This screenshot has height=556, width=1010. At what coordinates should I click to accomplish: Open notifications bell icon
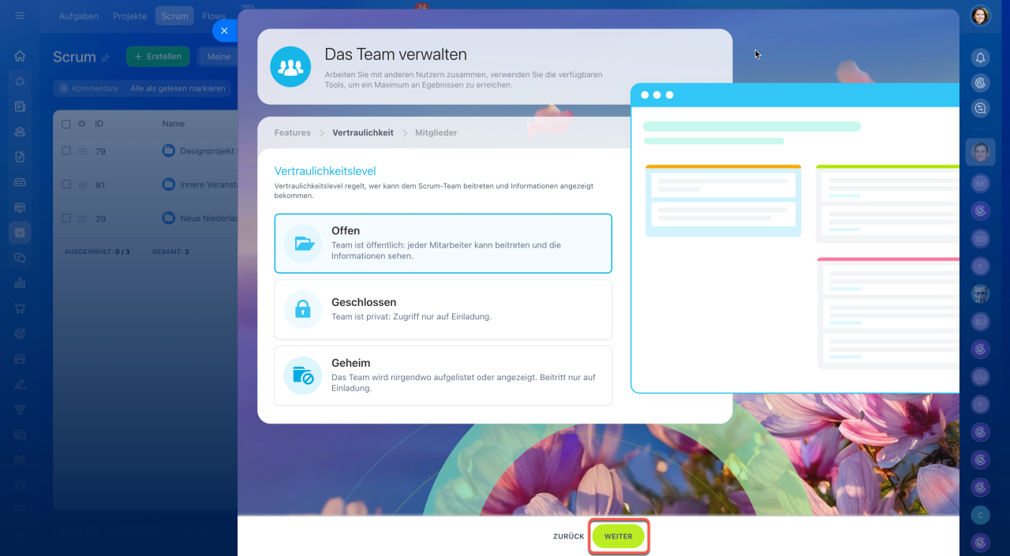[x=980, y=58]
